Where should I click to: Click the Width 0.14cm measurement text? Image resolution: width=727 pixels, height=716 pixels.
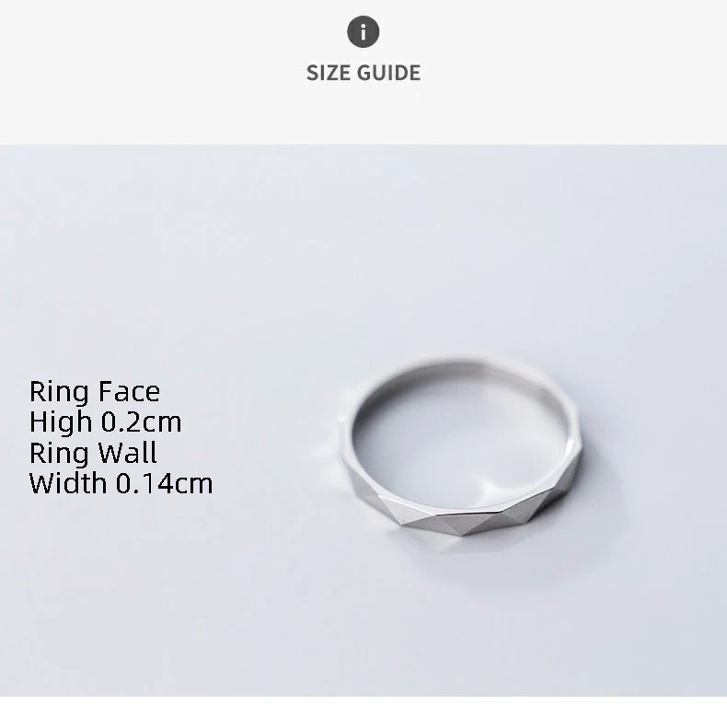point(121,483)
